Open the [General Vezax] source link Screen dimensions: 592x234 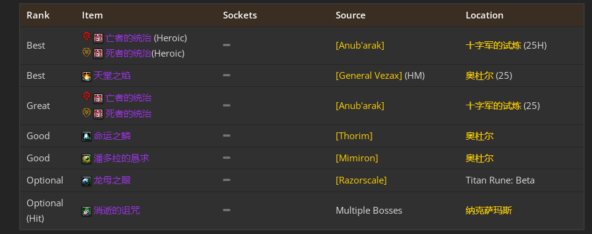(369, 76)
